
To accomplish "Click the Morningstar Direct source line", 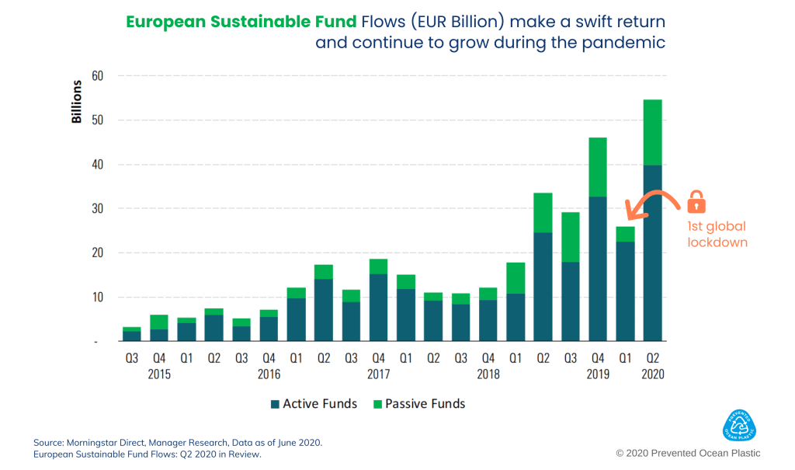I will [178, 442].
